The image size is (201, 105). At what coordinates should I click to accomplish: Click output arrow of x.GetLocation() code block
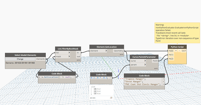(x=74, y=77)
